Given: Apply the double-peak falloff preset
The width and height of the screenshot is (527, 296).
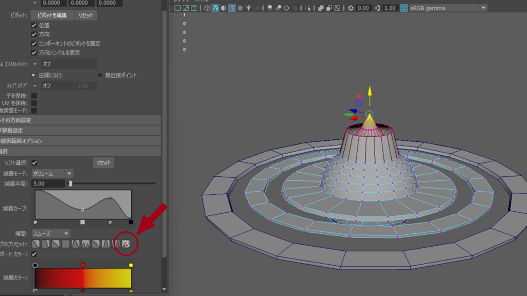Looking at the screenshot, I should pyautogui.click(x=86, y=244).
